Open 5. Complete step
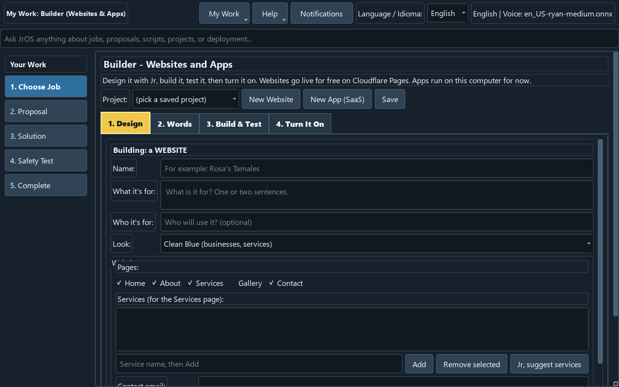The width and height of the screenshot is (619, 387). (46, 185)
